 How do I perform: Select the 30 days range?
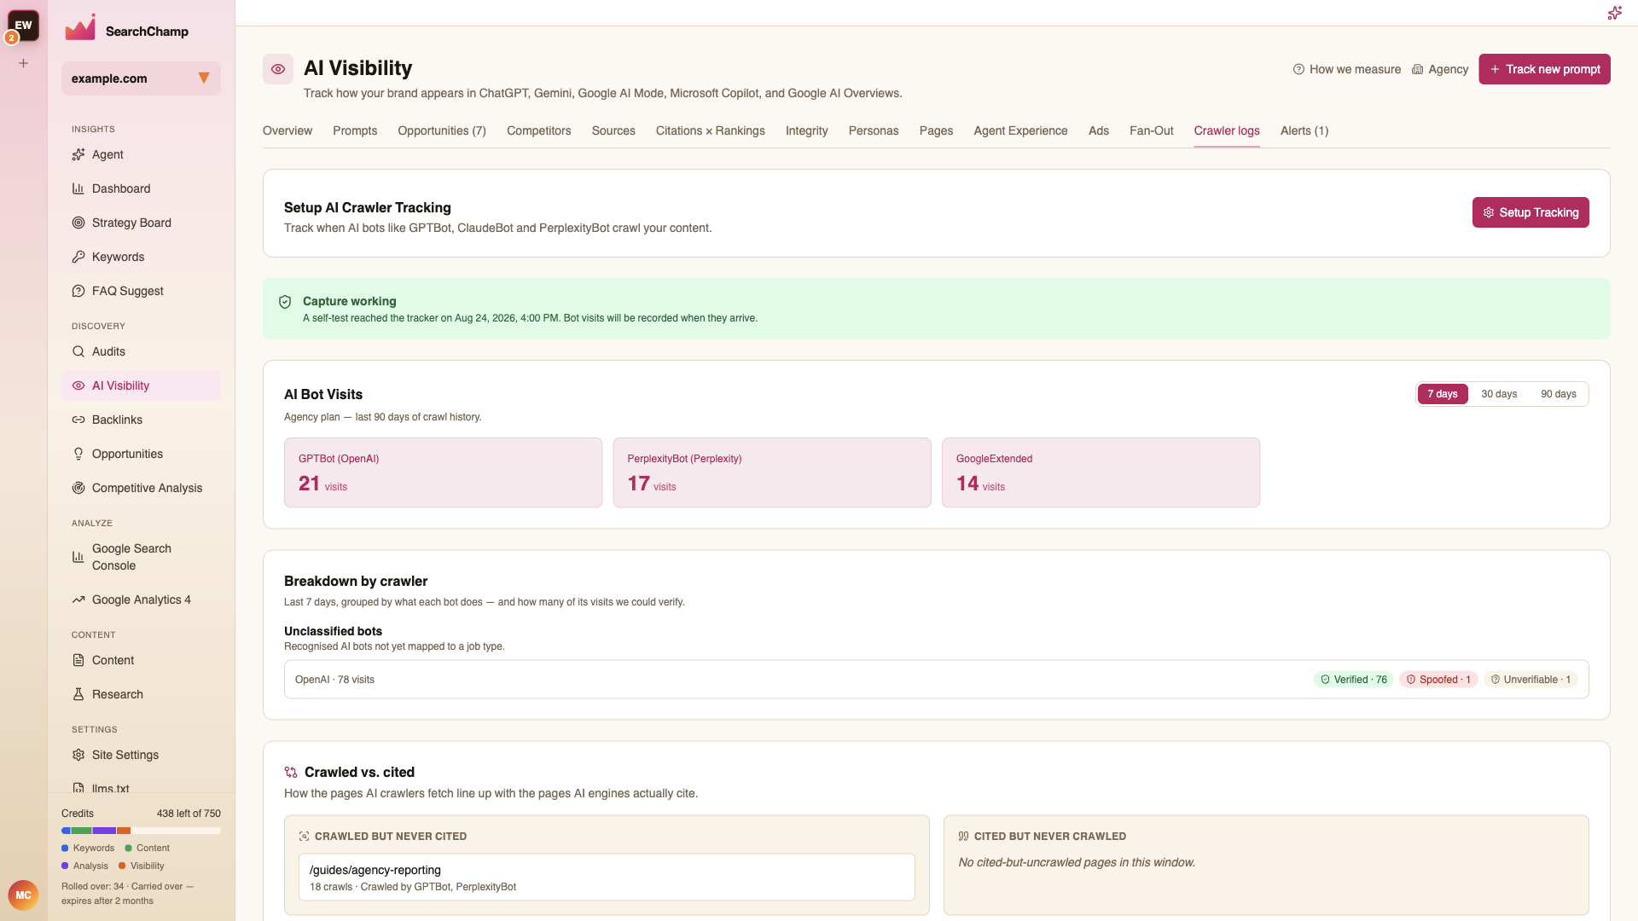click(1499, 394)
